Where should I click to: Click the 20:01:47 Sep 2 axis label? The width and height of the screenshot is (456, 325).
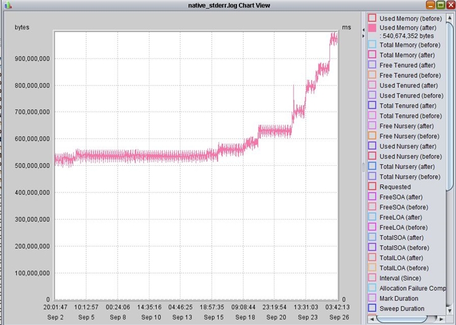coord(55,312)
